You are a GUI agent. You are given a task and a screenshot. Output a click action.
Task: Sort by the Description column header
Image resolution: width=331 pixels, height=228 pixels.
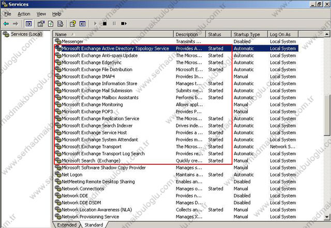189,35
